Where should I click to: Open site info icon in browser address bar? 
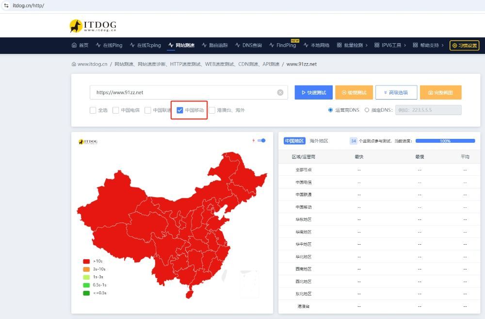6,5
